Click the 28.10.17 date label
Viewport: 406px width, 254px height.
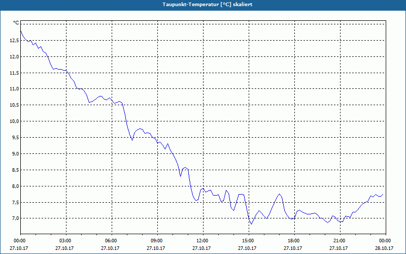(384, 248)
